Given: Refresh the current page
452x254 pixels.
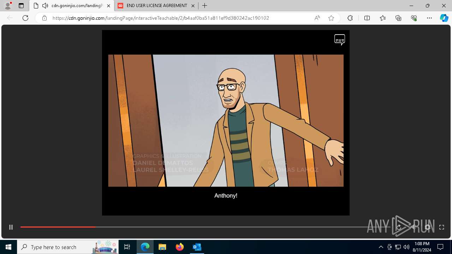Looking at the screenshot, I should 25,18.
